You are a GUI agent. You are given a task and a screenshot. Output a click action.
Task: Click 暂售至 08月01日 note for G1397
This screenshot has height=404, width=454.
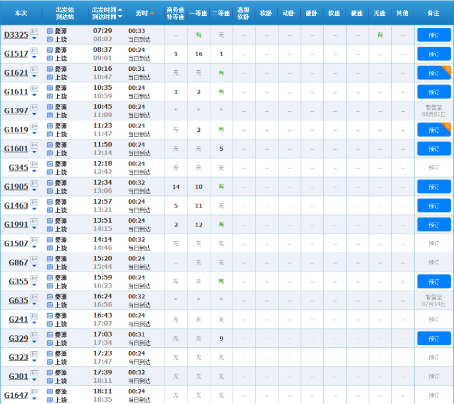click(x=434, y=111)
